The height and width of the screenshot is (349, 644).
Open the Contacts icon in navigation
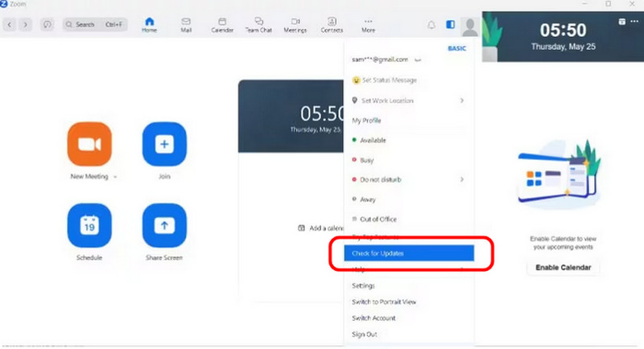click(x=332, y=24)
